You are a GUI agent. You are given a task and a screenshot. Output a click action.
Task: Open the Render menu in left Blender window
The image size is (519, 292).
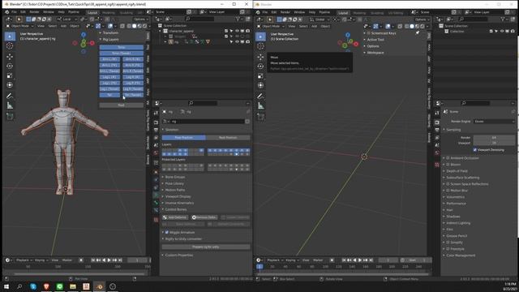(x=34, y=12)
